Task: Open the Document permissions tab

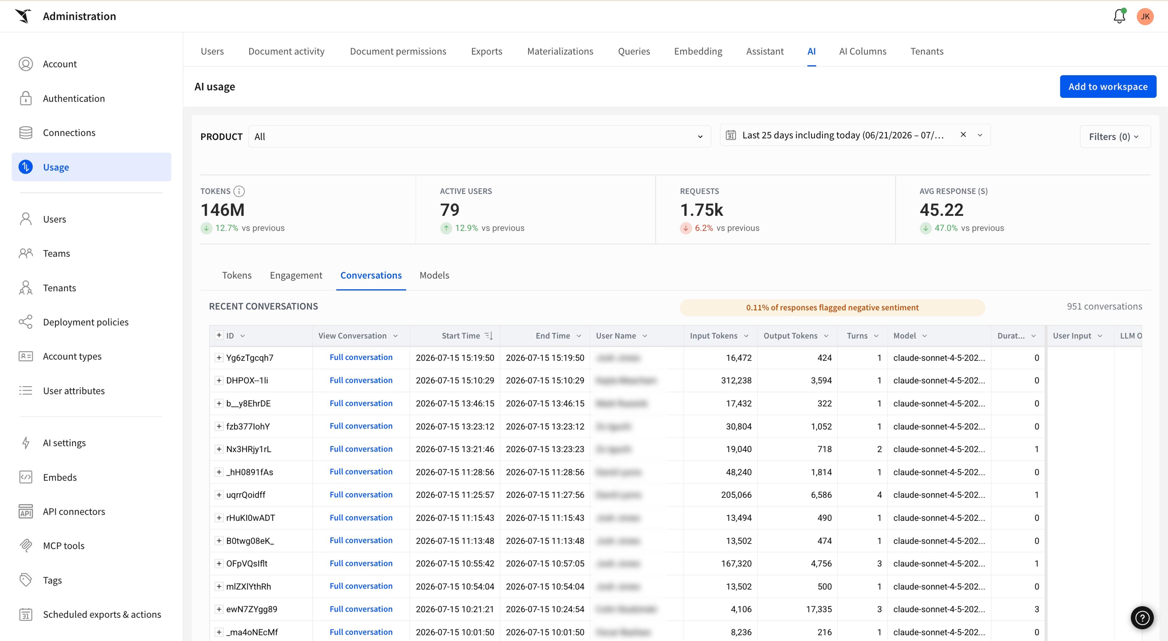Action: tap(398, 51)
